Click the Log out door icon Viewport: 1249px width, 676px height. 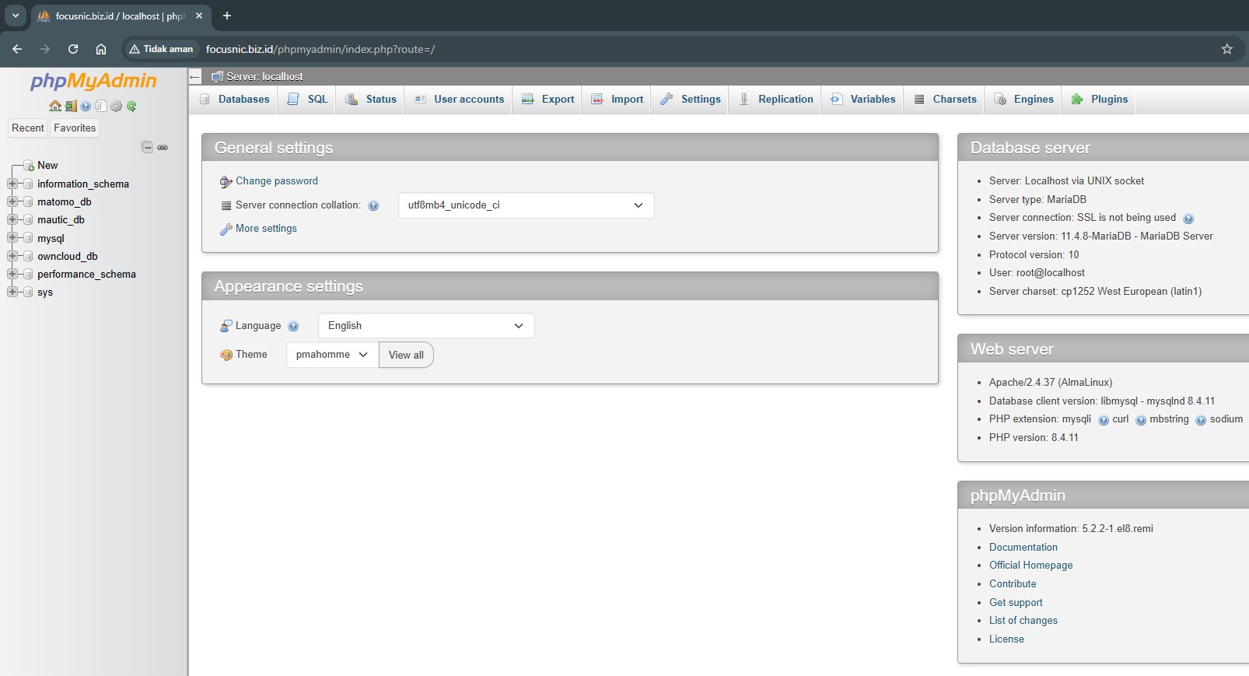click(70, 106)
